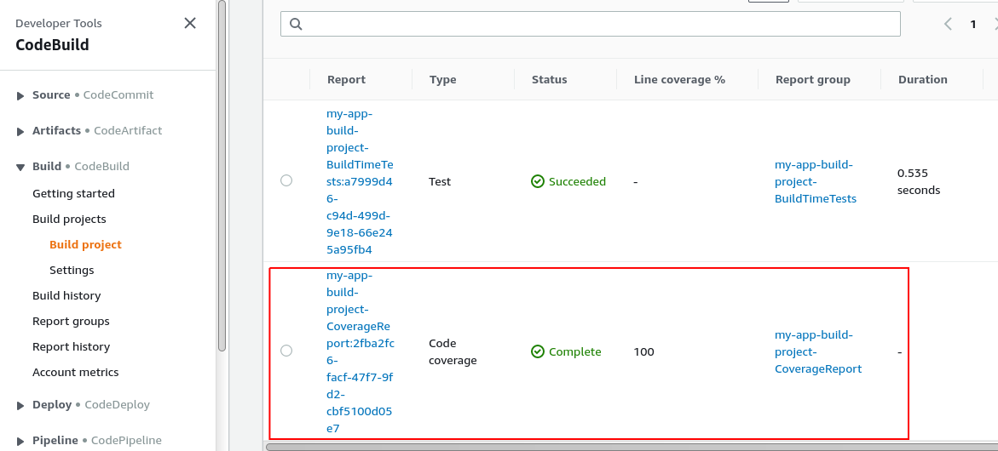Go to Report groups page

[71, 321]
